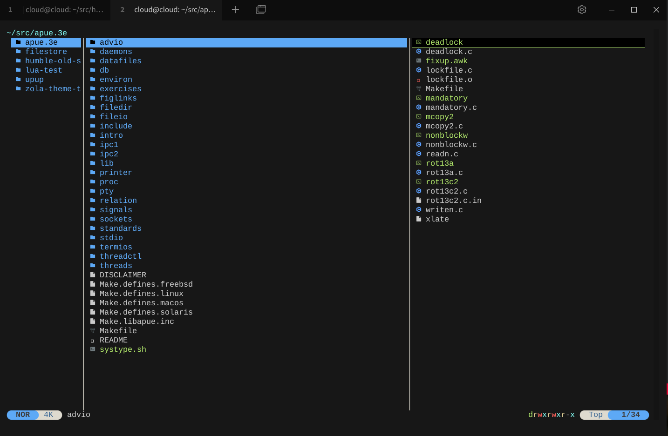Open a new tab with plus button
The height and width of the screenshot is (436, 668).
[235, 10]
